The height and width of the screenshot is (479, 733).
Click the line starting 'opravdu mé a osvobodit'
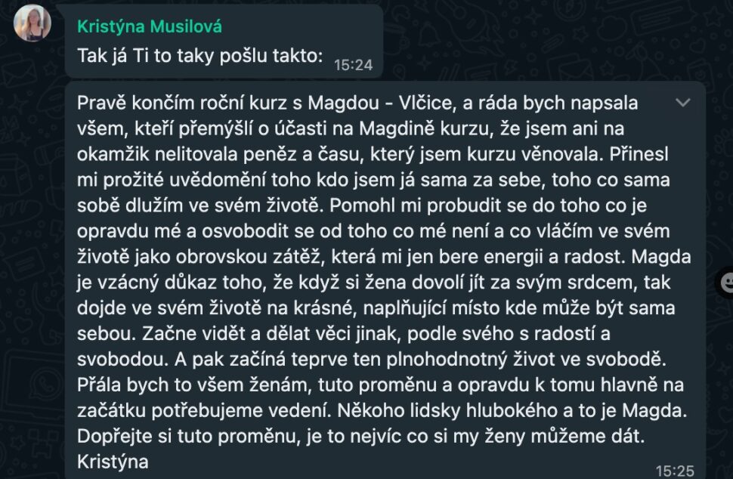tap(373, 231)
